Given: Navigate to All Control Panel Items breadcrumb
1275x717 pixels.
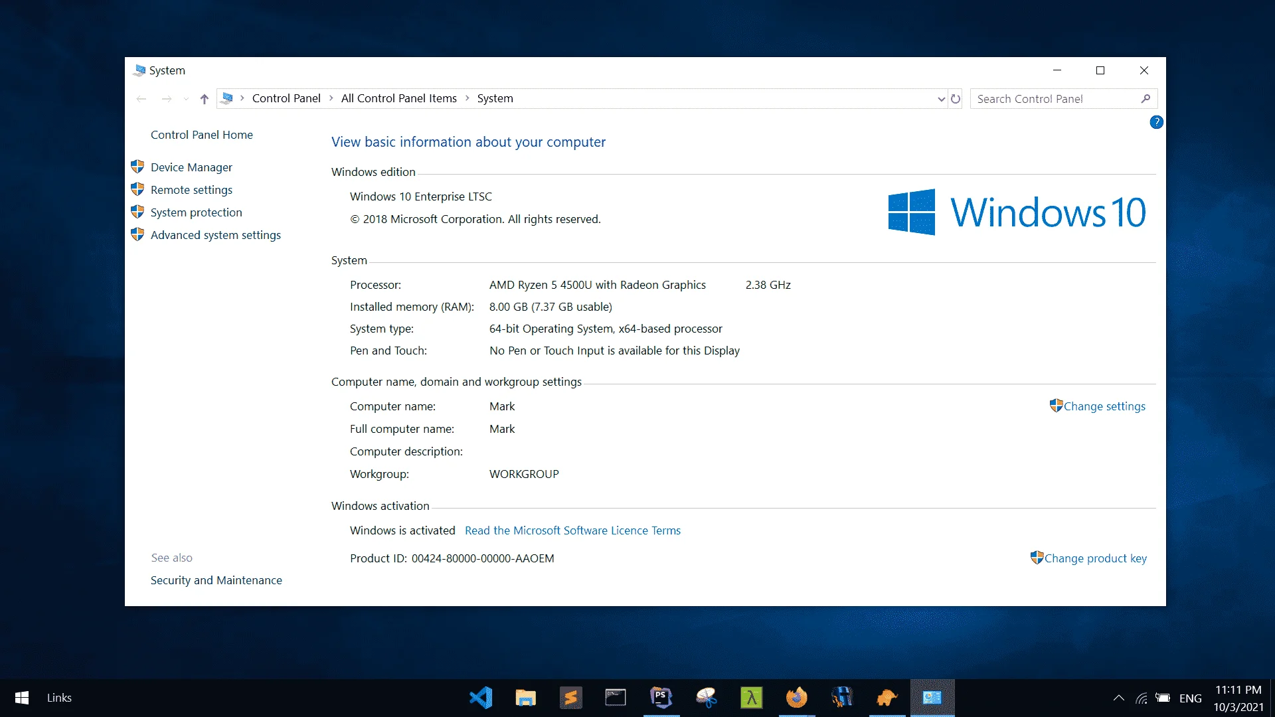Looking at the screenshot, I should [399, 98].
